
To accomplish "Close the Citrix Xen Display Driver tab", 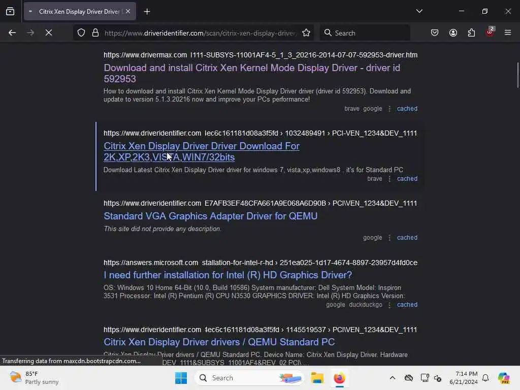I will 128,11.
